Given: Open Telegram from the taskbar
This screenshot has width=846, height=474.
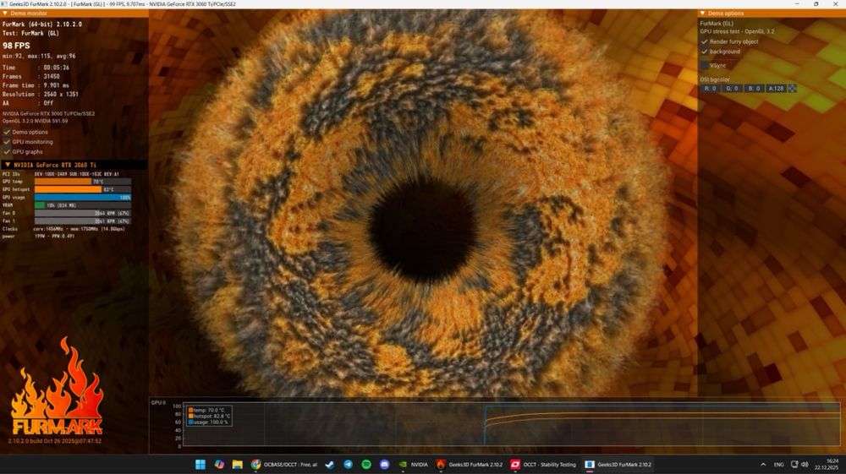Looking at the screenshot, I should [348, 465].
